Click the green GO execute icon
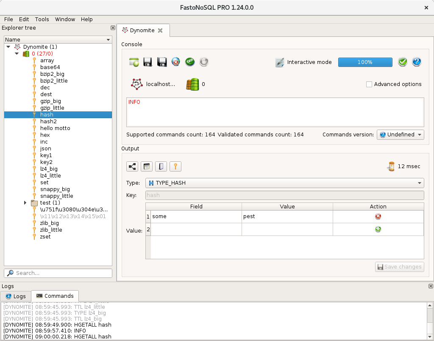The width and height of the screenshot is (434, 341). [x=190, y=62]
